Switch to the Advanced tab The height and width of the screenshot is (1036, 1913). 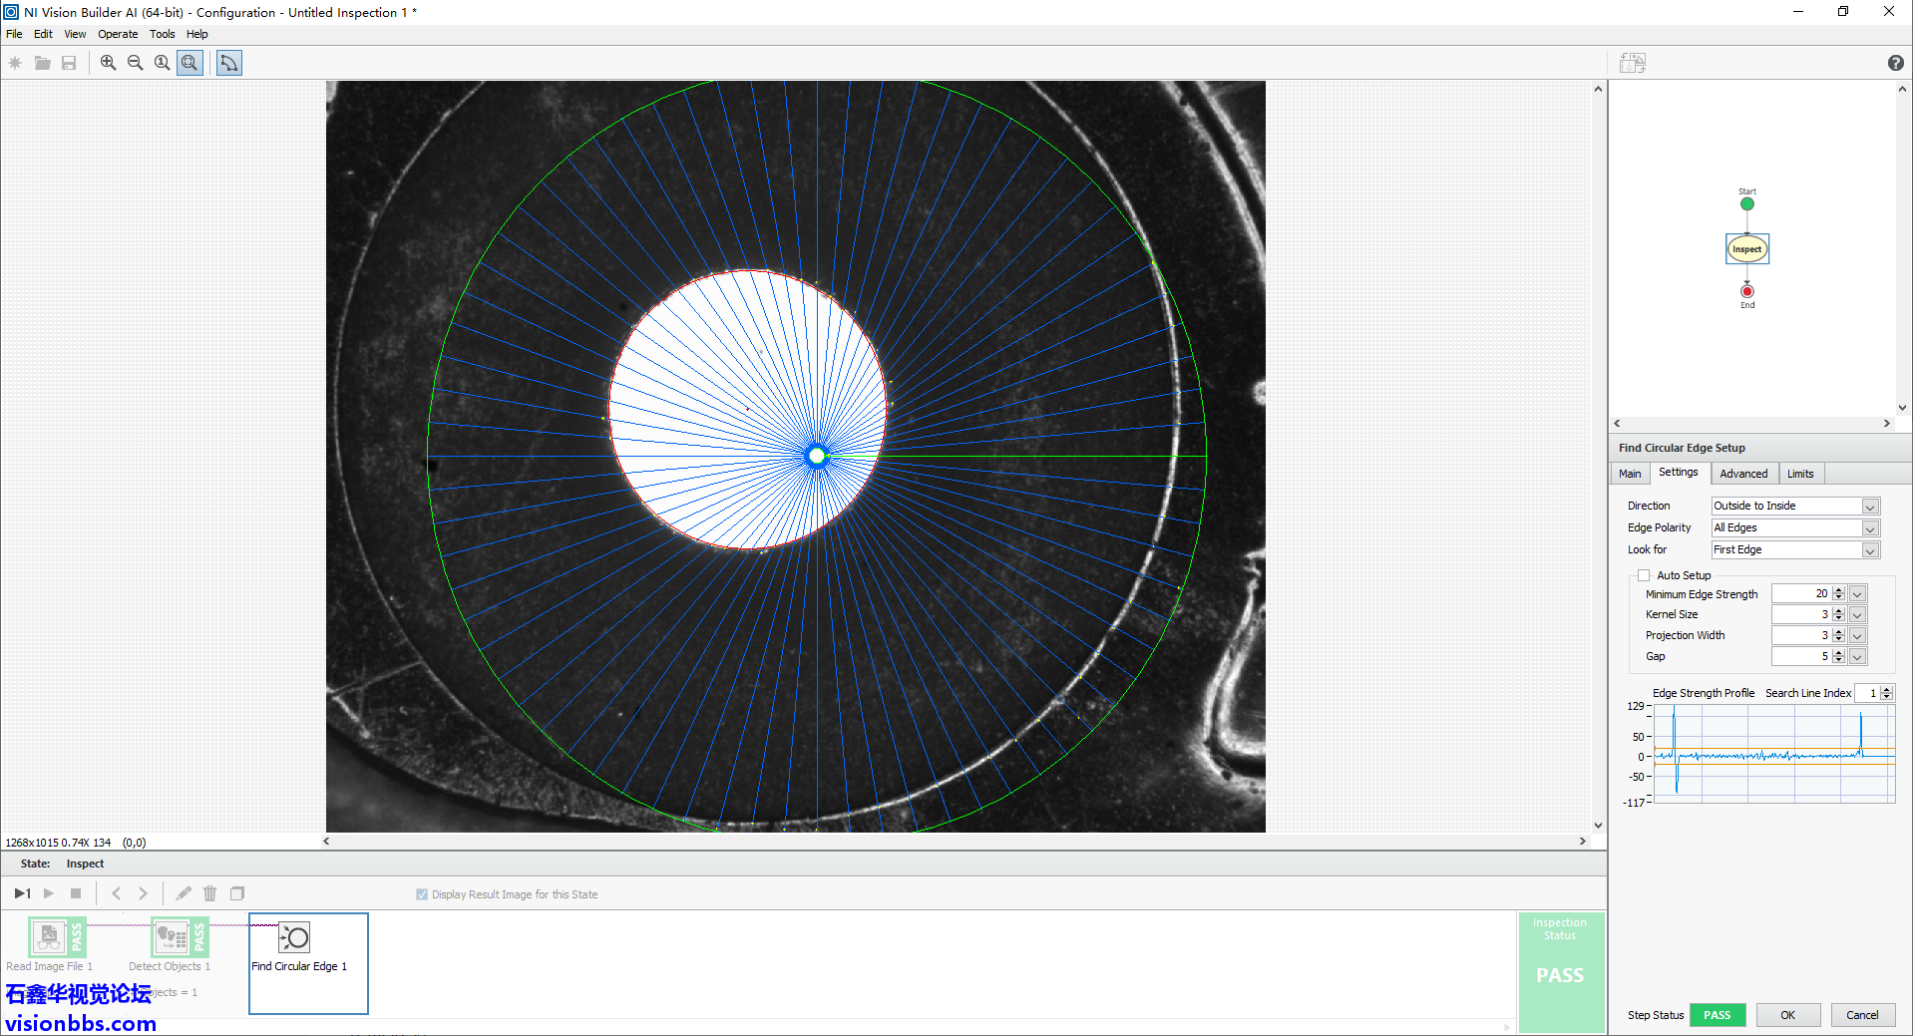click(x=1742, y=474)
